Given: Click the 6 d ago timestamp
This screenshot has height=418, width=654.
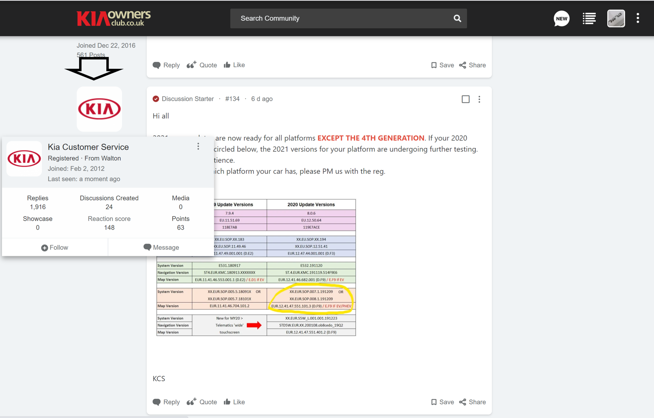Looking at the screenshot, I should click(262, 99).
